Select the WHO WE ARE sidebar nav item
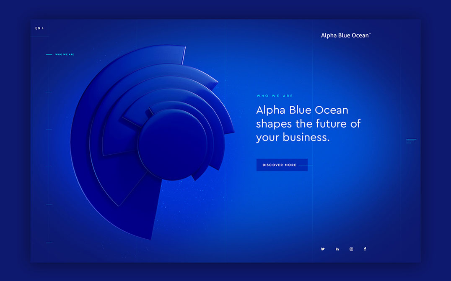This screenshot has height=281, width=451. click(65, 54)
